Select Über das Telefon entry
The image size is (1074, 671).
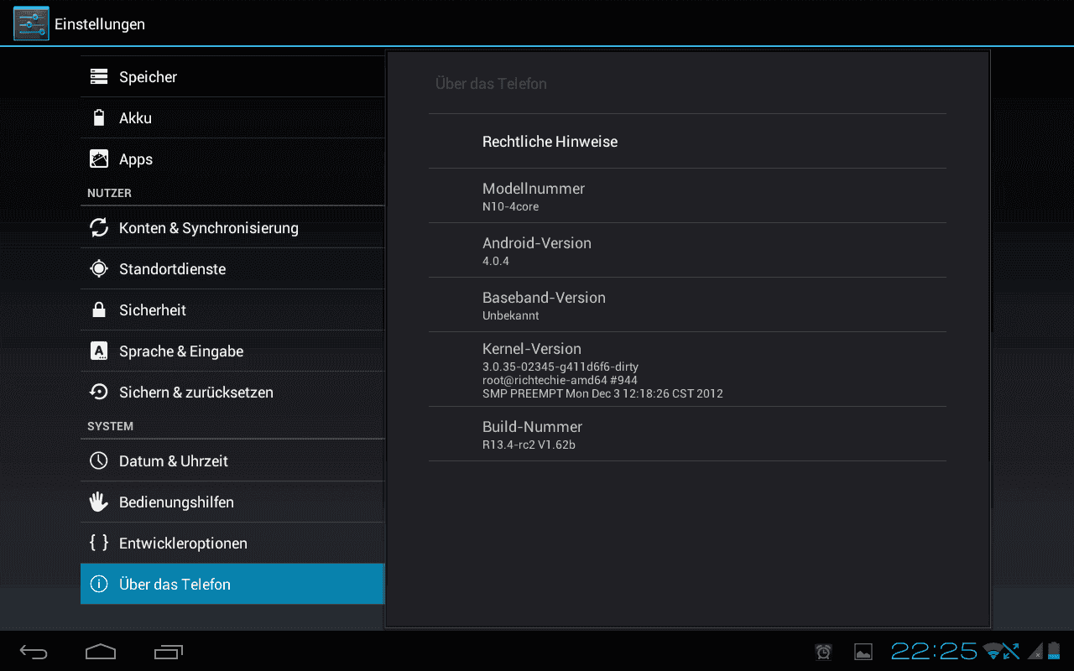pos(232,585)
